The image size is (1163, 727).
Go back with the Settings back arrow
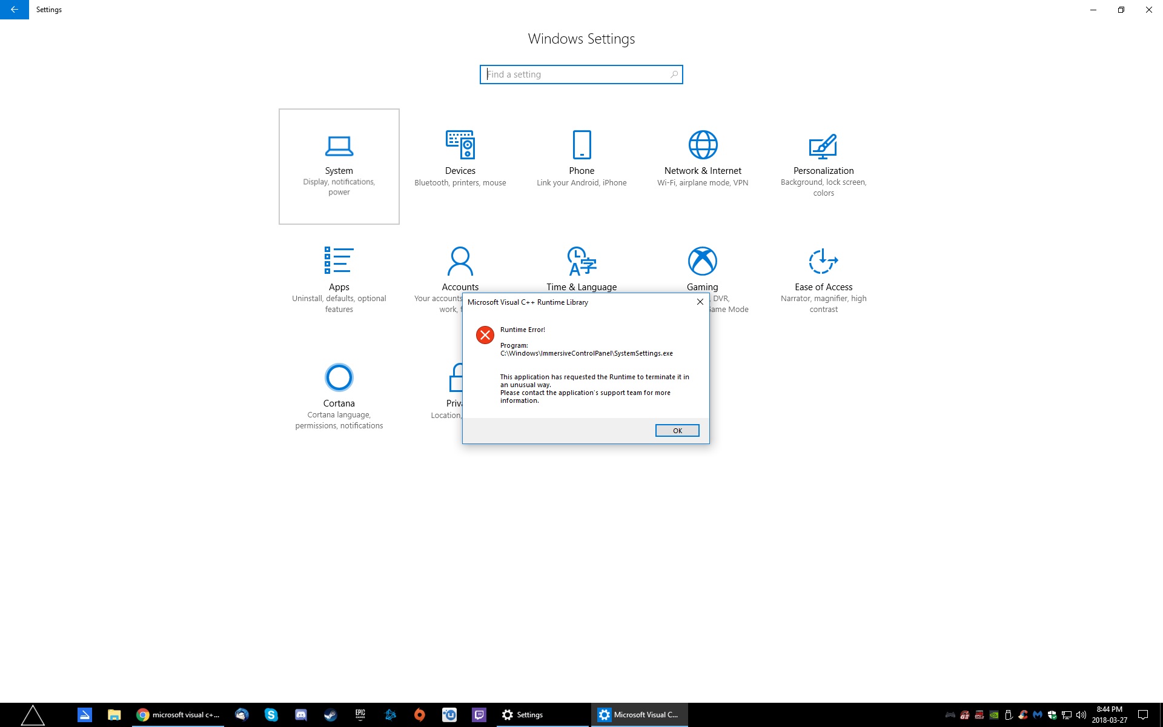15,10
